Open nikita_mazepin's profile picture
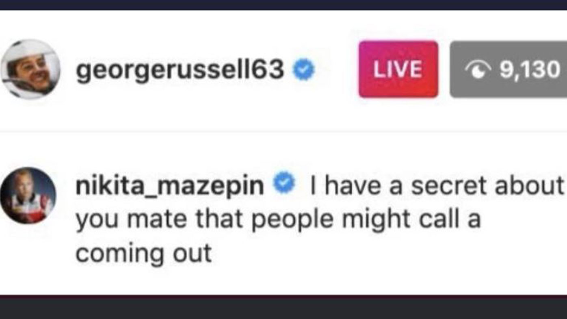 coord(28,195)
